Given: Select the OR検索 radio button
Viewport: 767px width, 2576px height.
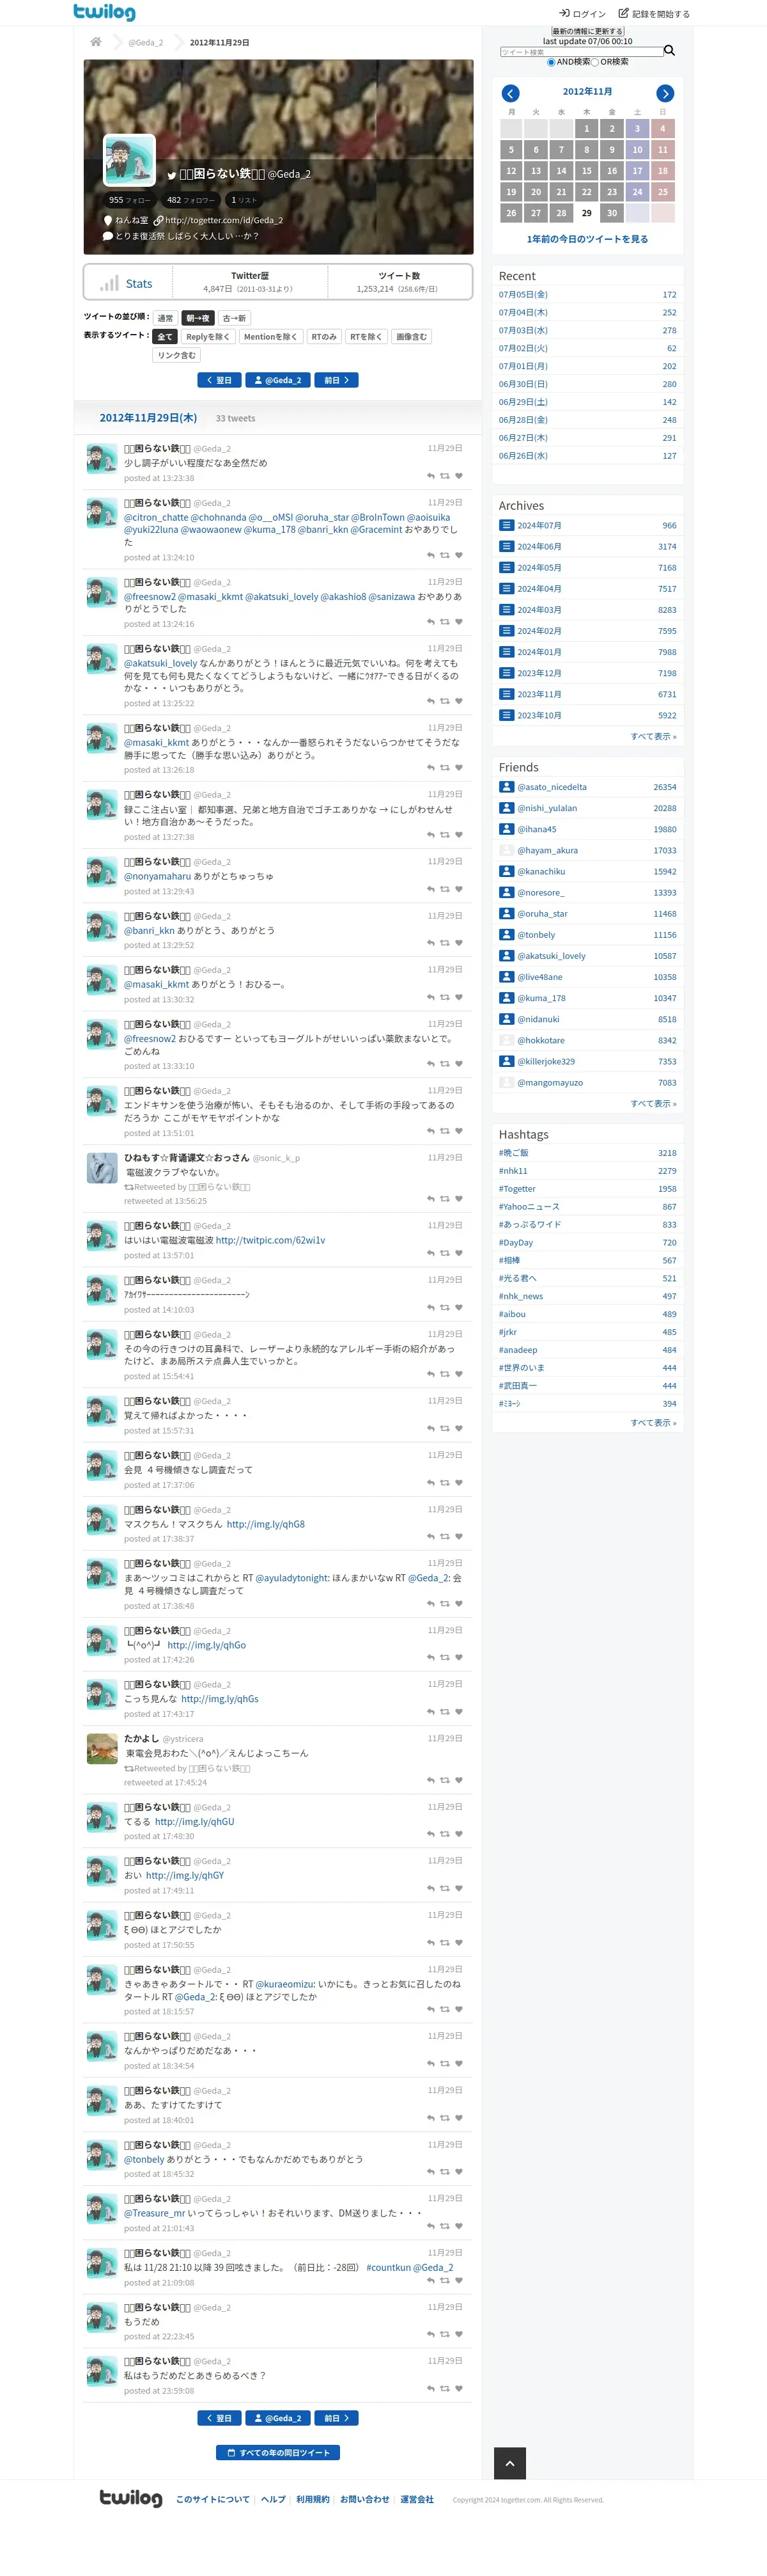Looking at the screenshot, I should (595, 62).
